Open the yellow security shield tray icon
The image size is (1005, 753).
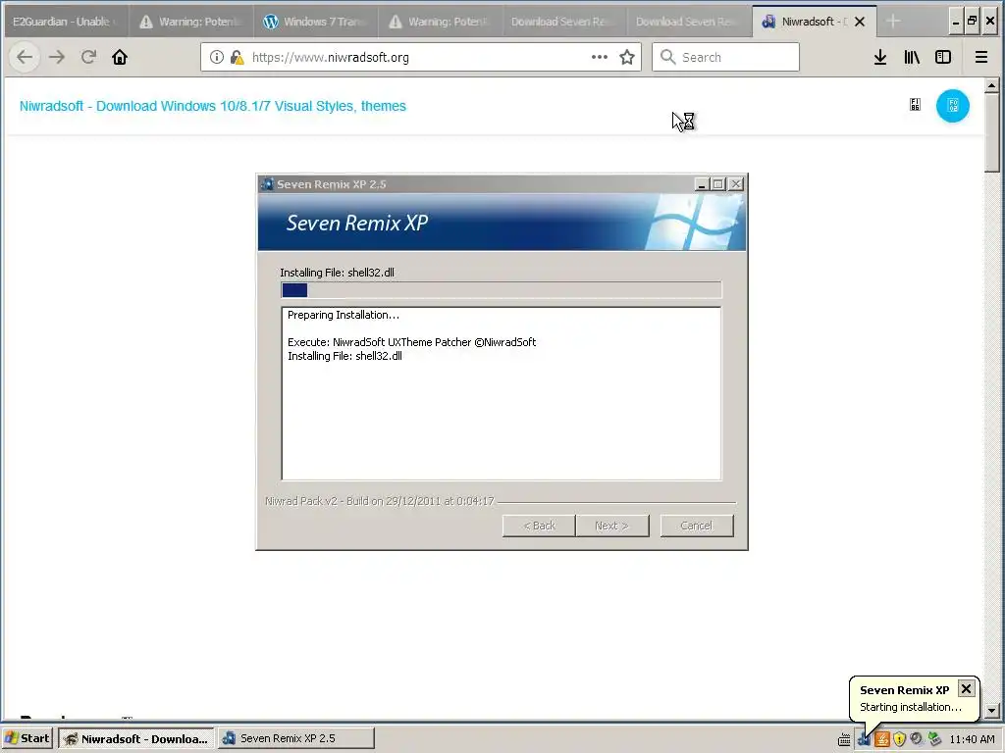[x=899, y=739]
